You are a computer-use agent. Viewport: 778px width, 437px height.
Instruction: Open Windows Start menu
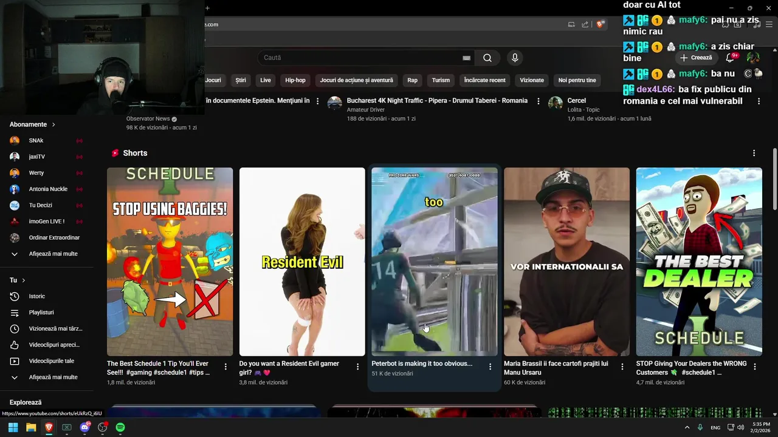click(x=13, y=427)
